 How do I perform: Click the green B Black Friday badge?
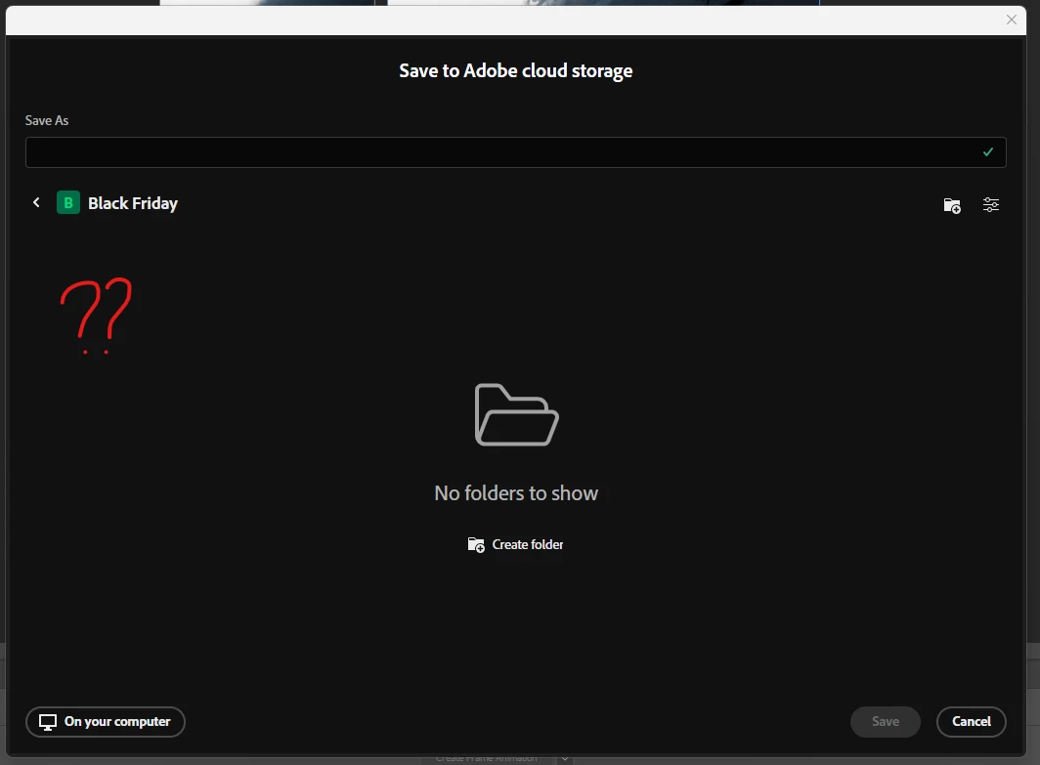pyautogui.click(x=68, y=203)
